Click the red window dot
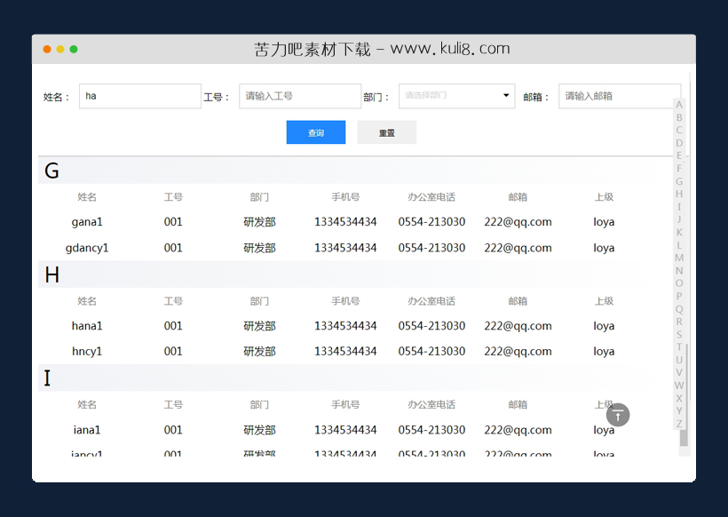The image size is (728, 517). click(x=46, y=51)
